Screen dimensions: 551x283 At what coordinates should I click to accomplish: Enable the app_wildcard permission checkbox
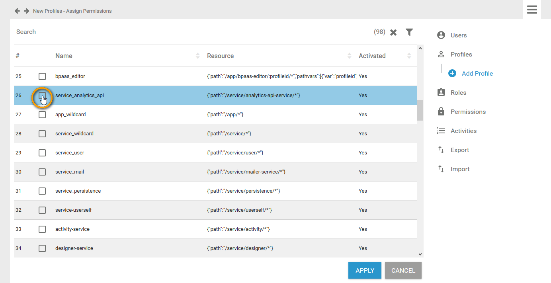tap(42, 115)
